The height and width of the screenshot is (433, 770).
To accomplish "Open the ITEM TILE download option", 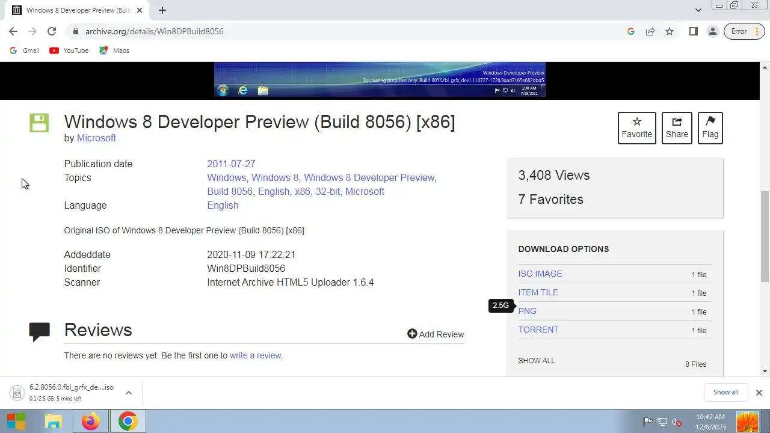I will click(x=538, y=292).
